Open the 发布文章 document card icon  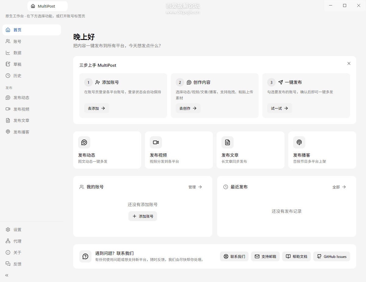[x=228, y=142]
